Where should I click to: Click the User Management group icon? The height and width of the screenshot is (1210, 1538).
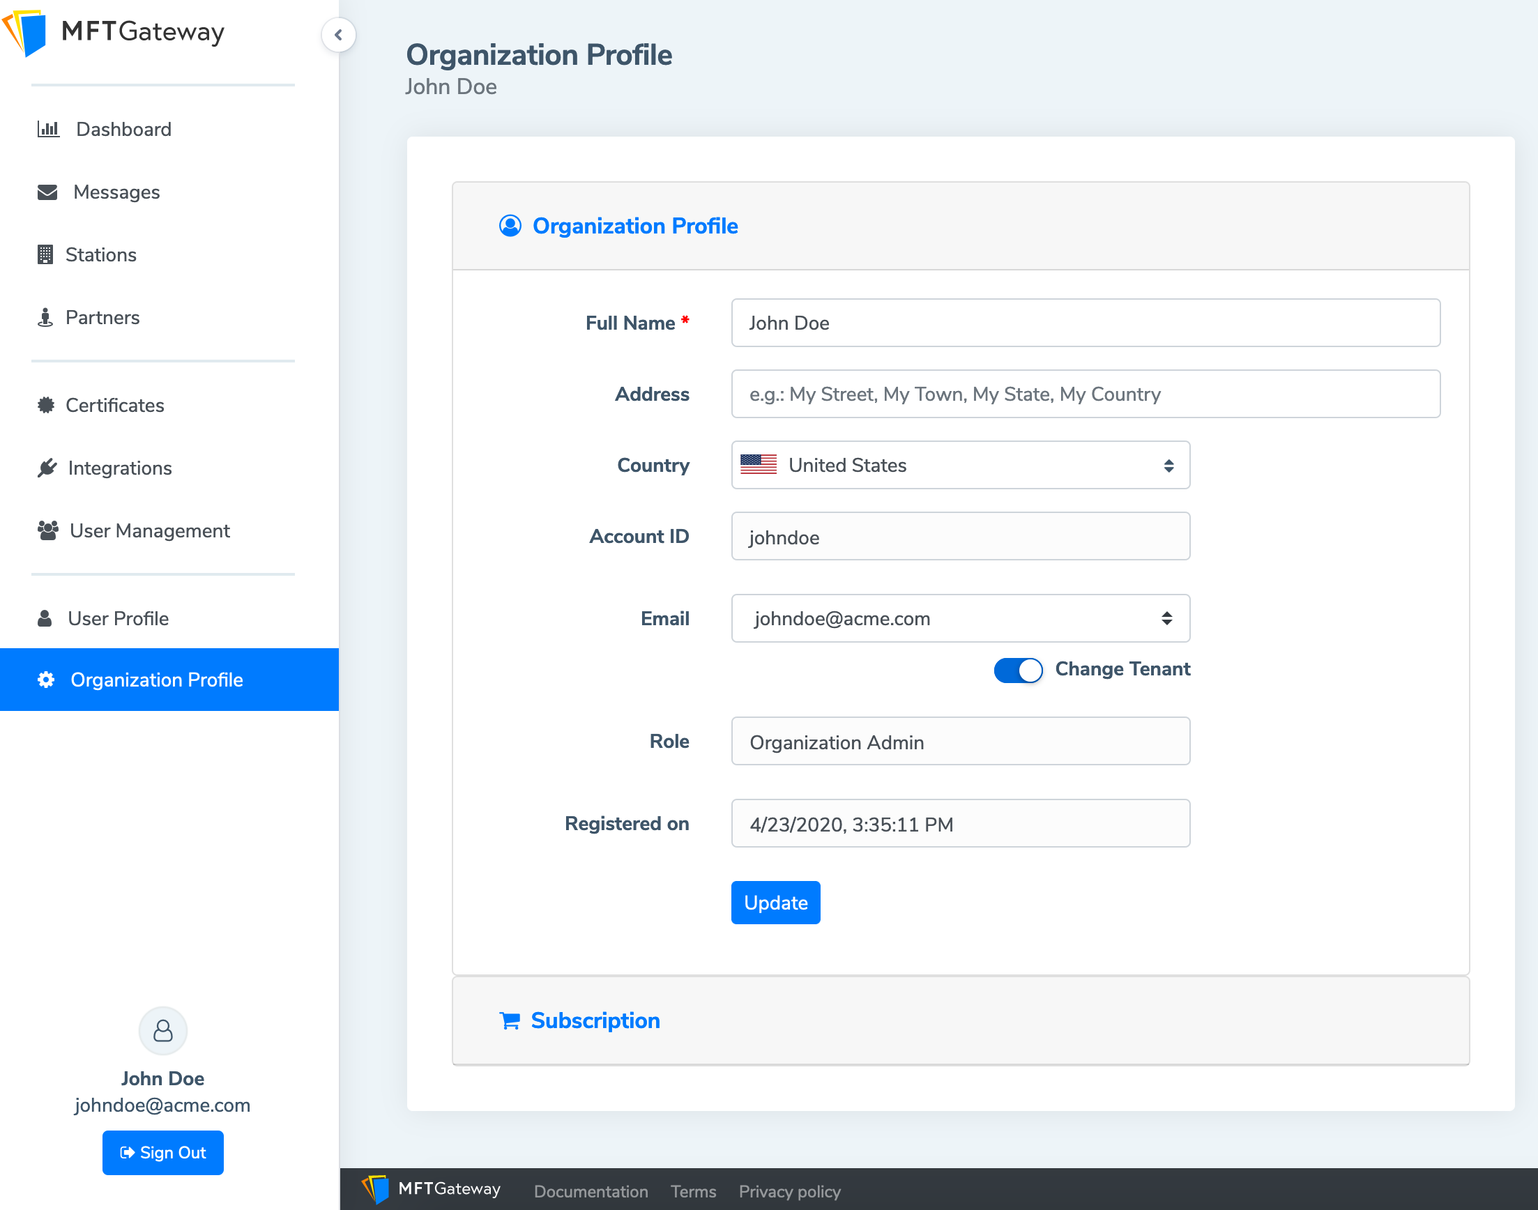pos(48,530)
